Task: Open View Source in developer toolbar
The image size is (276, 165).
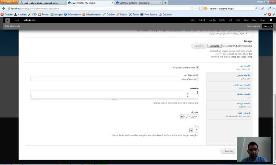Action: click(149, 14)
